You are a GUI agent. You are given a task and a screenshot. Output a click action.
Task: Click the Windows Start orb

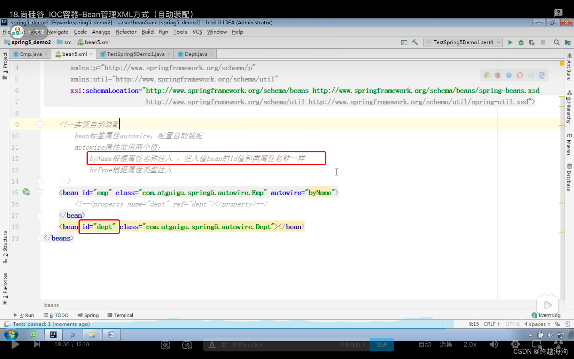pyautogui.click(x=11, y=334)
